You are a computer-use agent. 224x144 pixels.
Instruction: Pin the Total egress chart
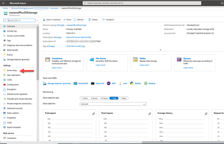click(93, 114)
